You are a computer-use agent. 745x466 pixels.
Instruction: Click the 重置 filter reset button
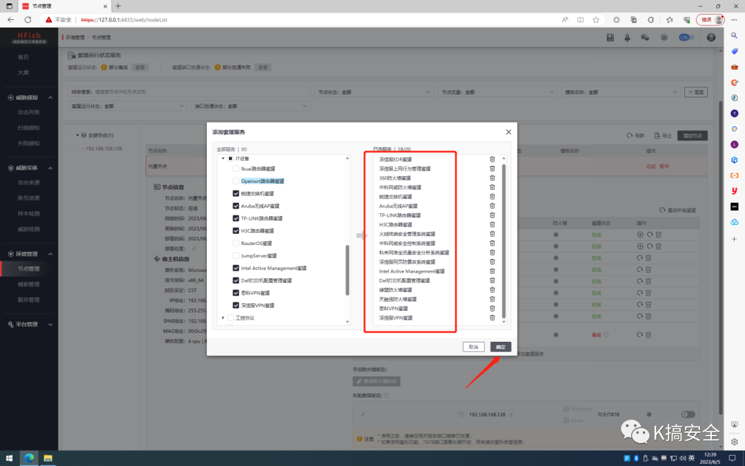point(696,93)
